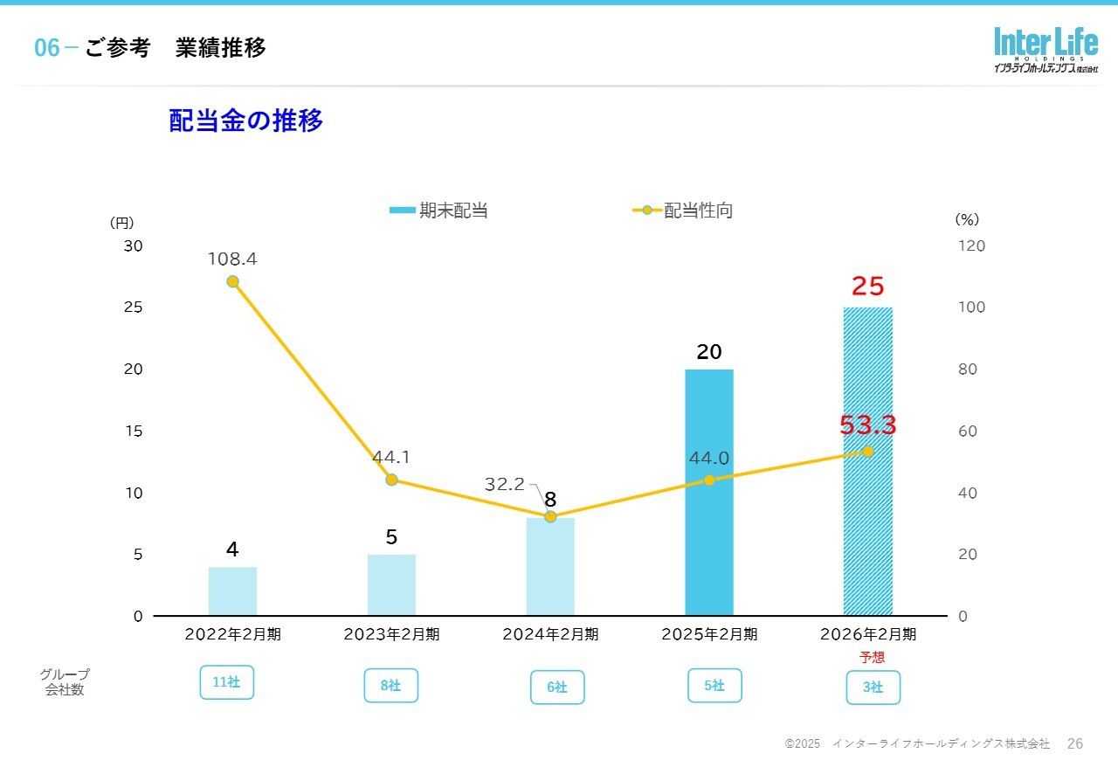
Task: Click the page number 26
Action: (1075, 743)
